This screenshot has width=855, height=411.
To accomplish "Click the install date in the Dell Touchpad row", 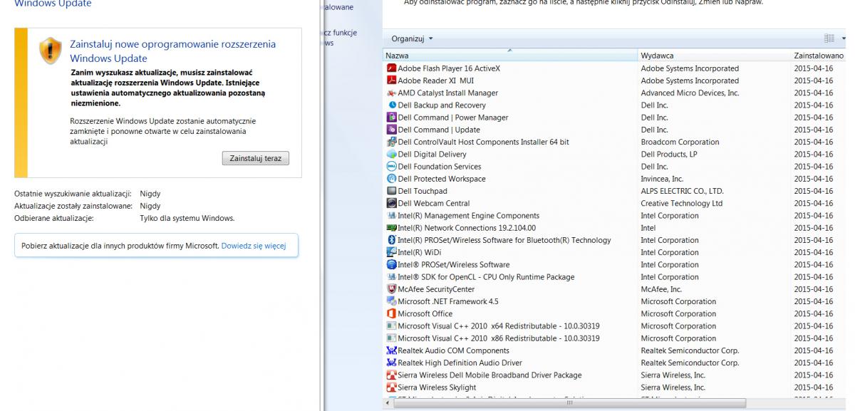I will click(814, 191).
